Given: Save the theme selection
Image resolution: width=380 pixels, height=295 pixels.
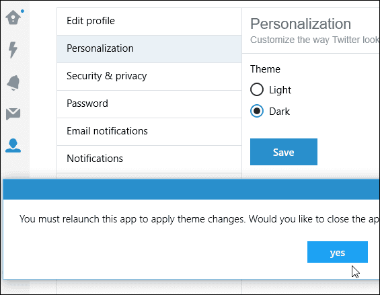Looking at the screenshot, I should [x=284, y=152].
